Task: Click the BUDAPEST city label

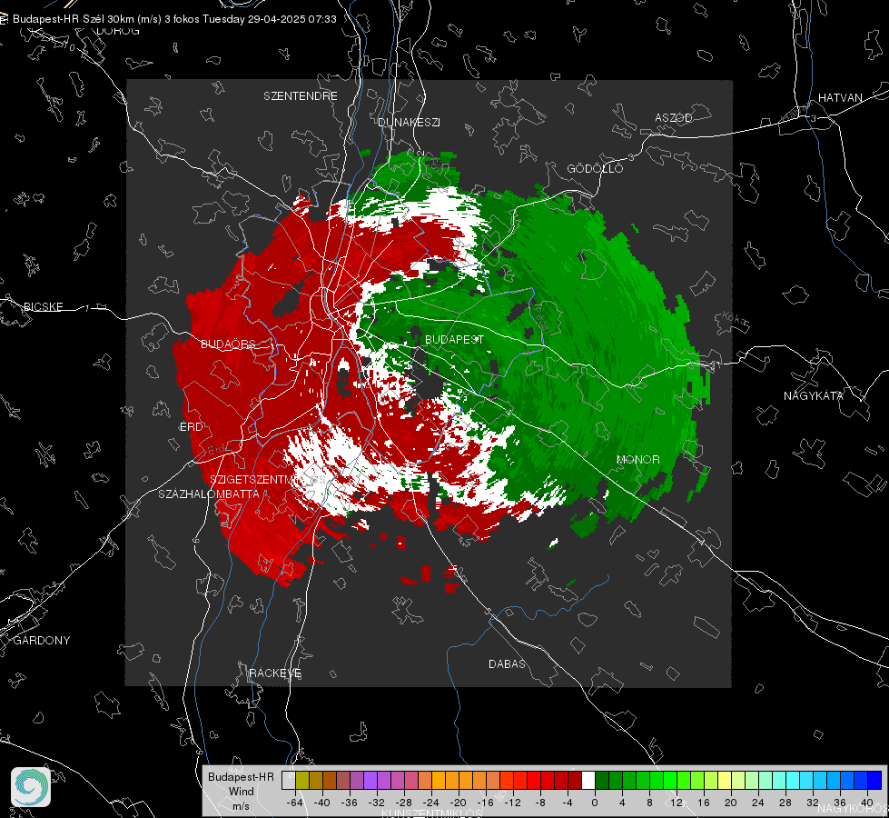Action: pyautogui.click(x=455, y=339)
